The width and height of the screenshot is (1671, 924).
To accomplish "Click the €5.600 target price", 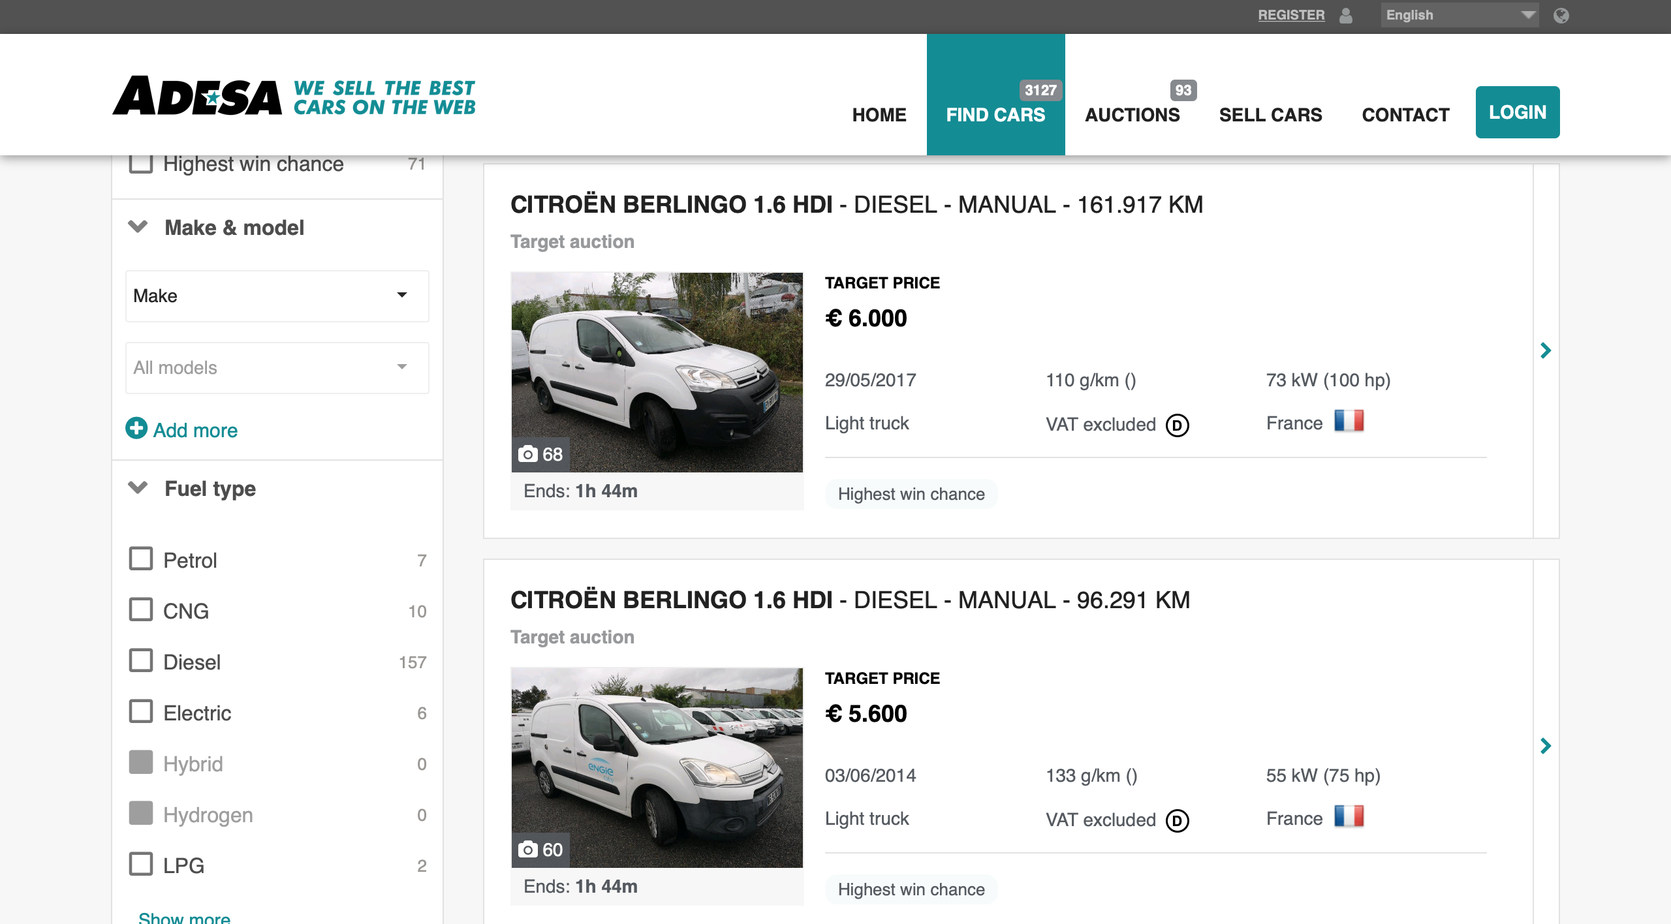I will [866, 714].
